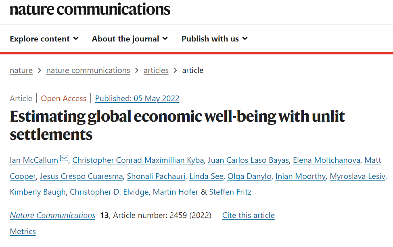Select author Juan Carlos Laso Bayas
This screenshot has height=247, width=393.
[249, 160]
